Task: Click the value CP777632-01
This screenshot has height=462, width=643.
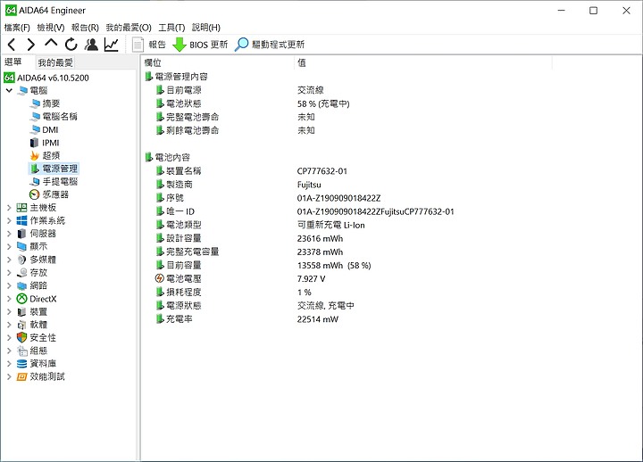Action: 321,171
